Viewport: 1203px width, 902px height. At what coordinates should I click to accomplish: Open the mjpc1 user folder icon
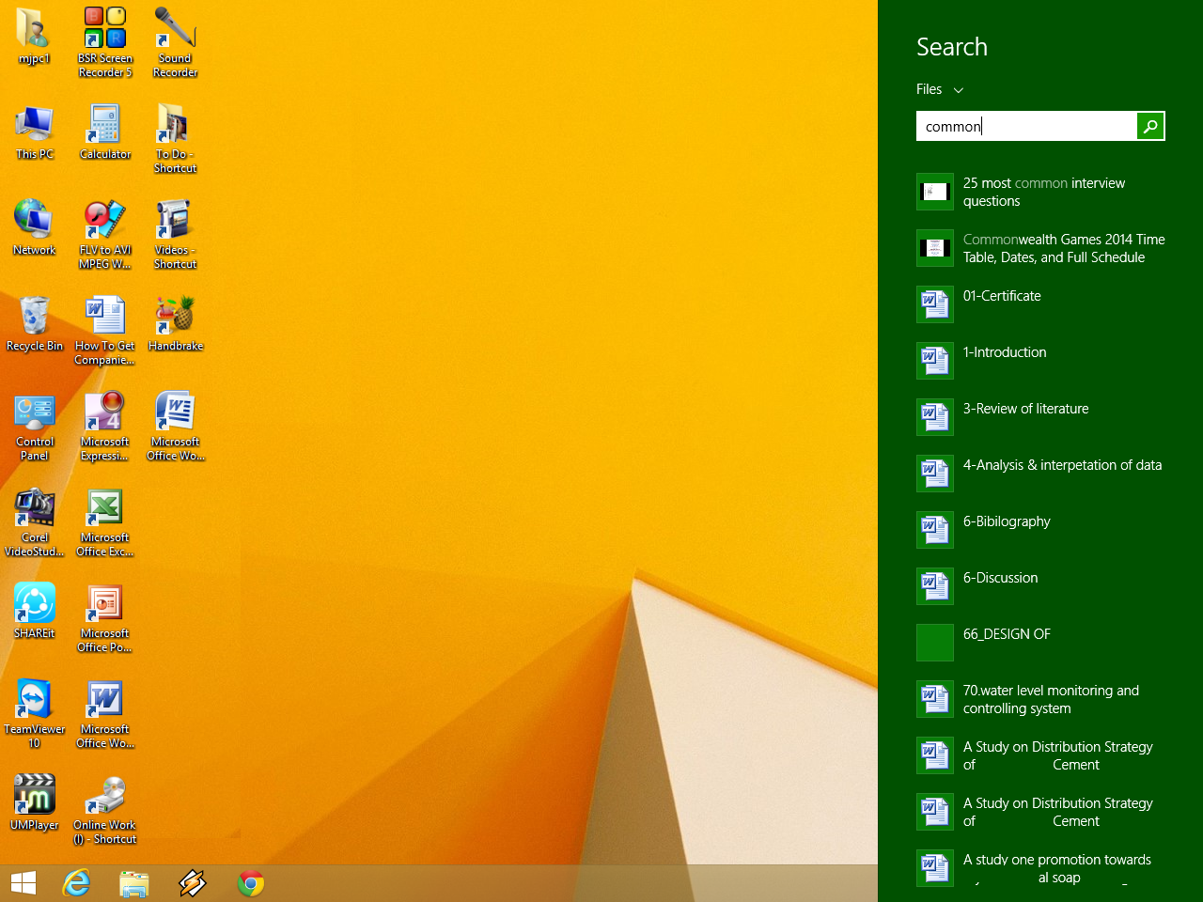pyautogui.click(x=34, y=38)
